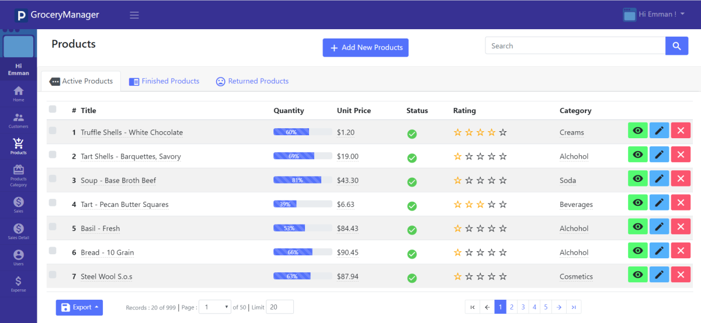The height and width of the screenshot is (323, 701).
Task: Click the 81% quantity bar for Soup
Action: click(x=303, y=180)
